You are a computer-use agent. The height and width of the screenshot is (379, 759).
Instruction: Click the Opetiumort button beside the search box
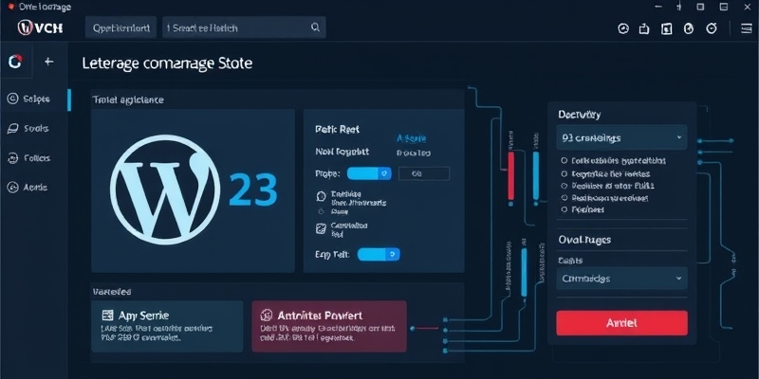click(x=121, y=27)
